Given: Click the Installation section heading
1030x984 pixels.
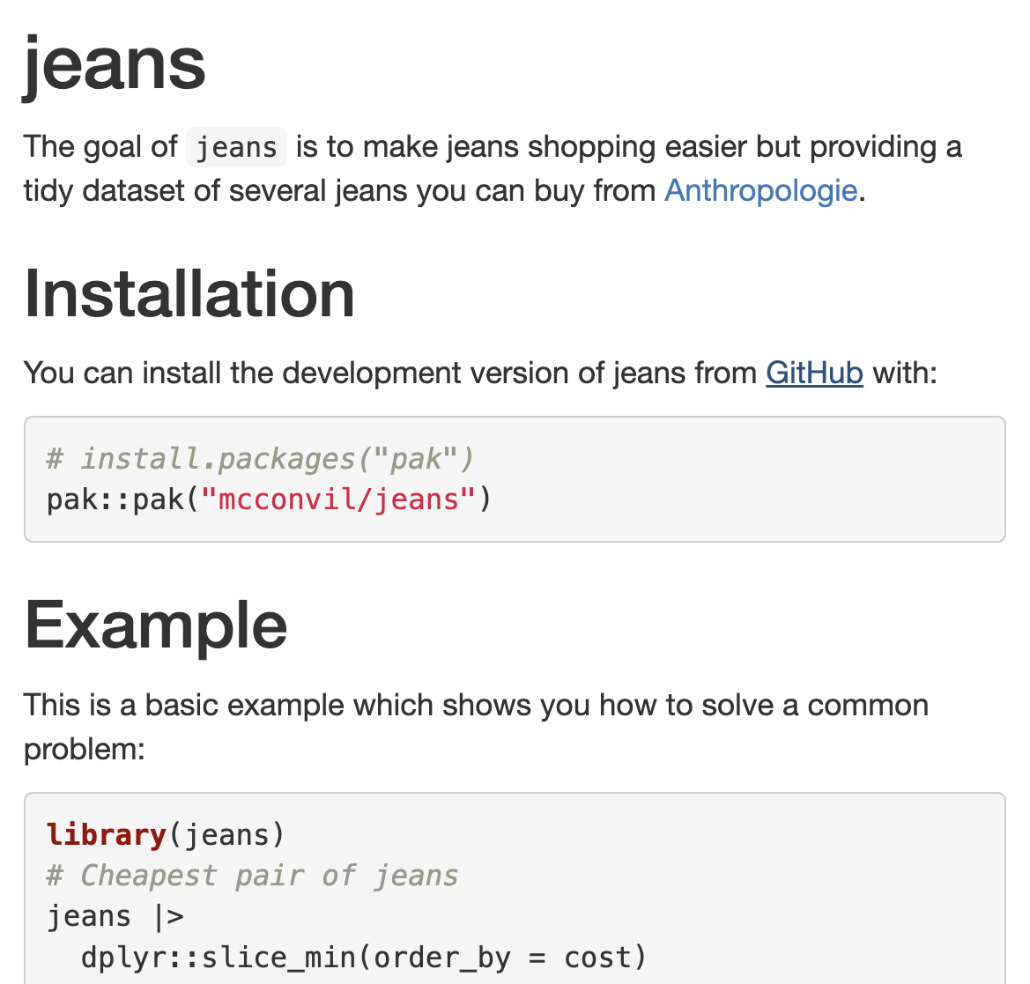Looking at the screenshot, I should tap(189, 293).
